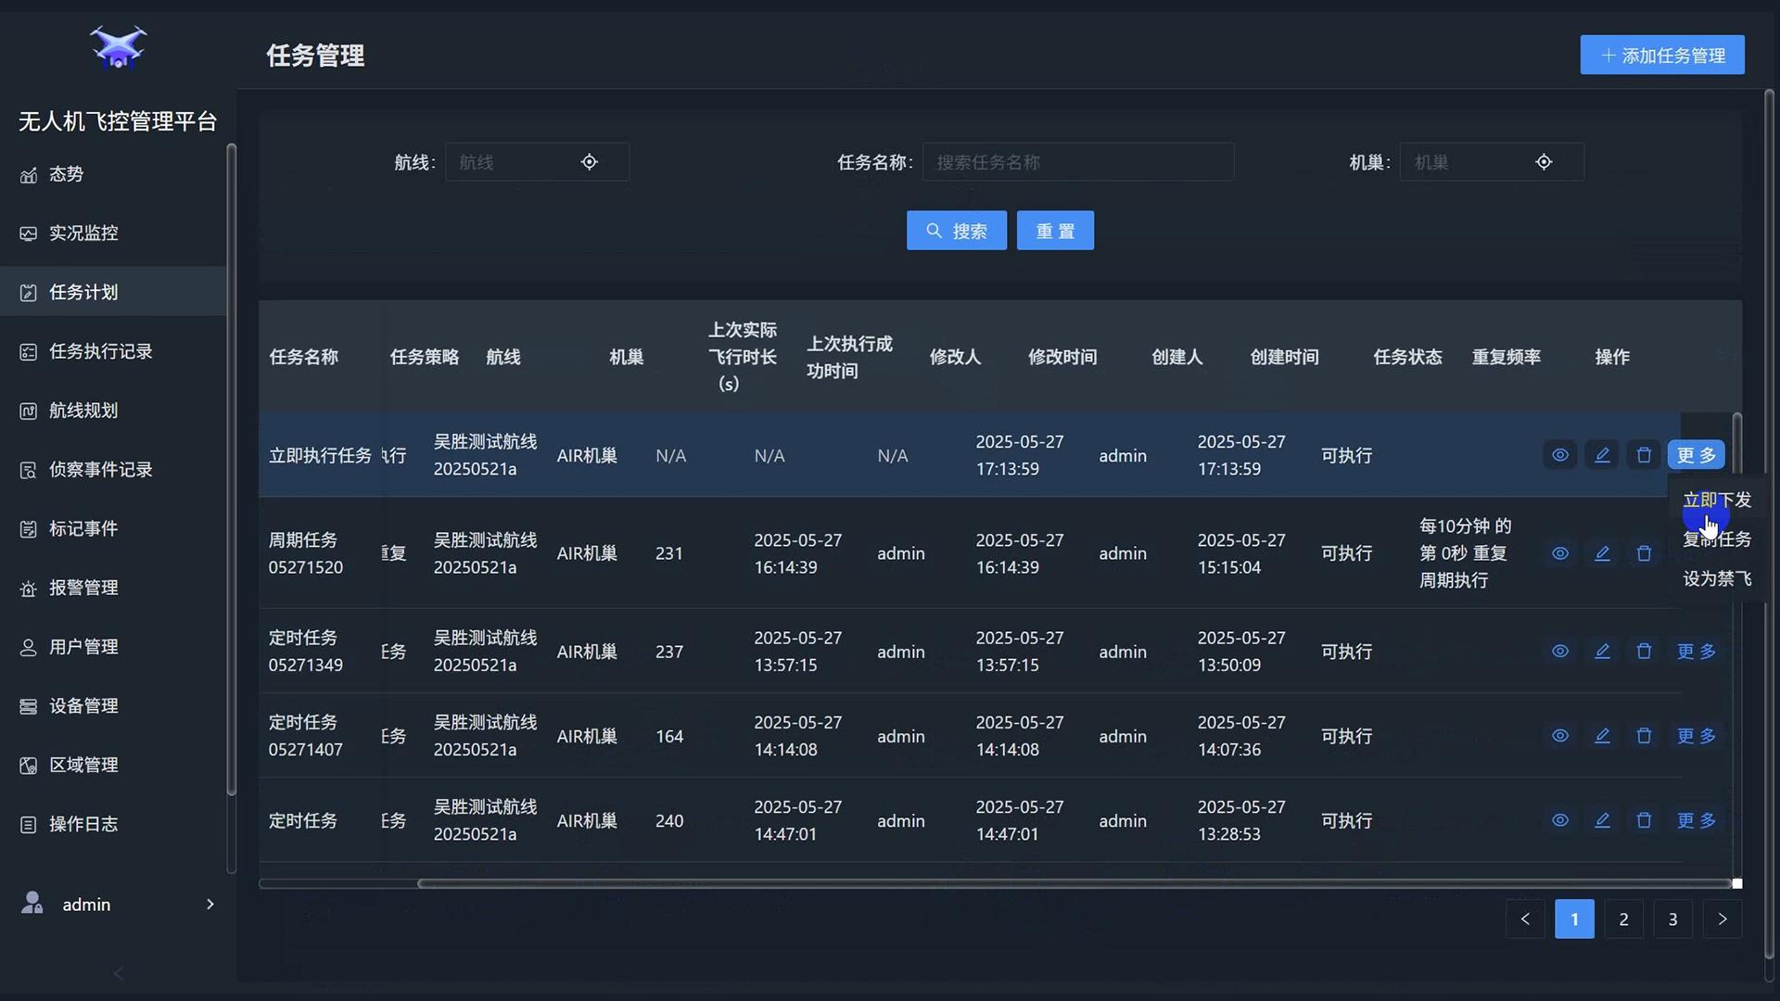1780x1001 pixels.
Task: Click 创建时间 column header
Action: (x=1284, y=357)
